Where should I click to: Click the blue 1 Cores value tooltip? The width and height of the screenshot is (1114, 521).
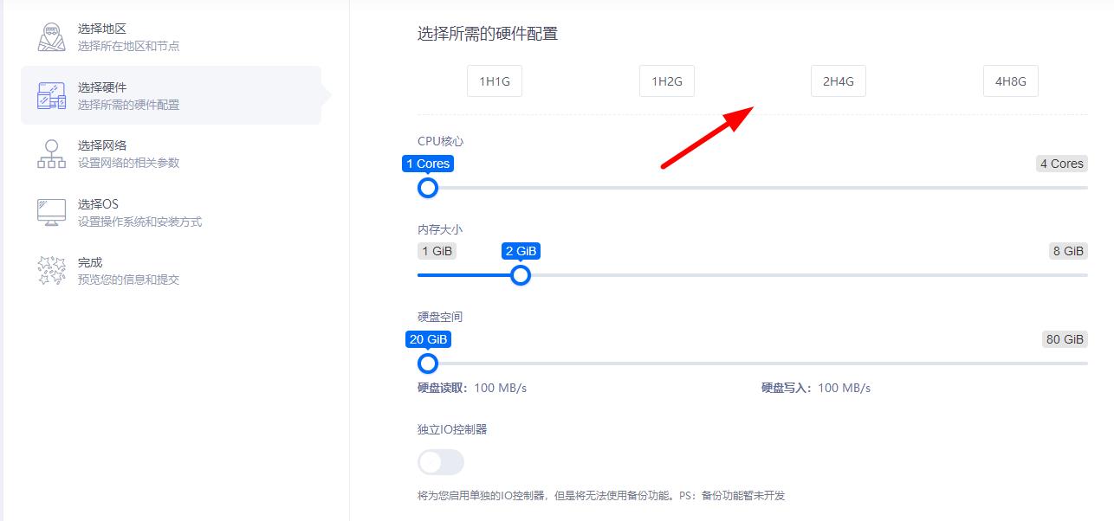428,164
